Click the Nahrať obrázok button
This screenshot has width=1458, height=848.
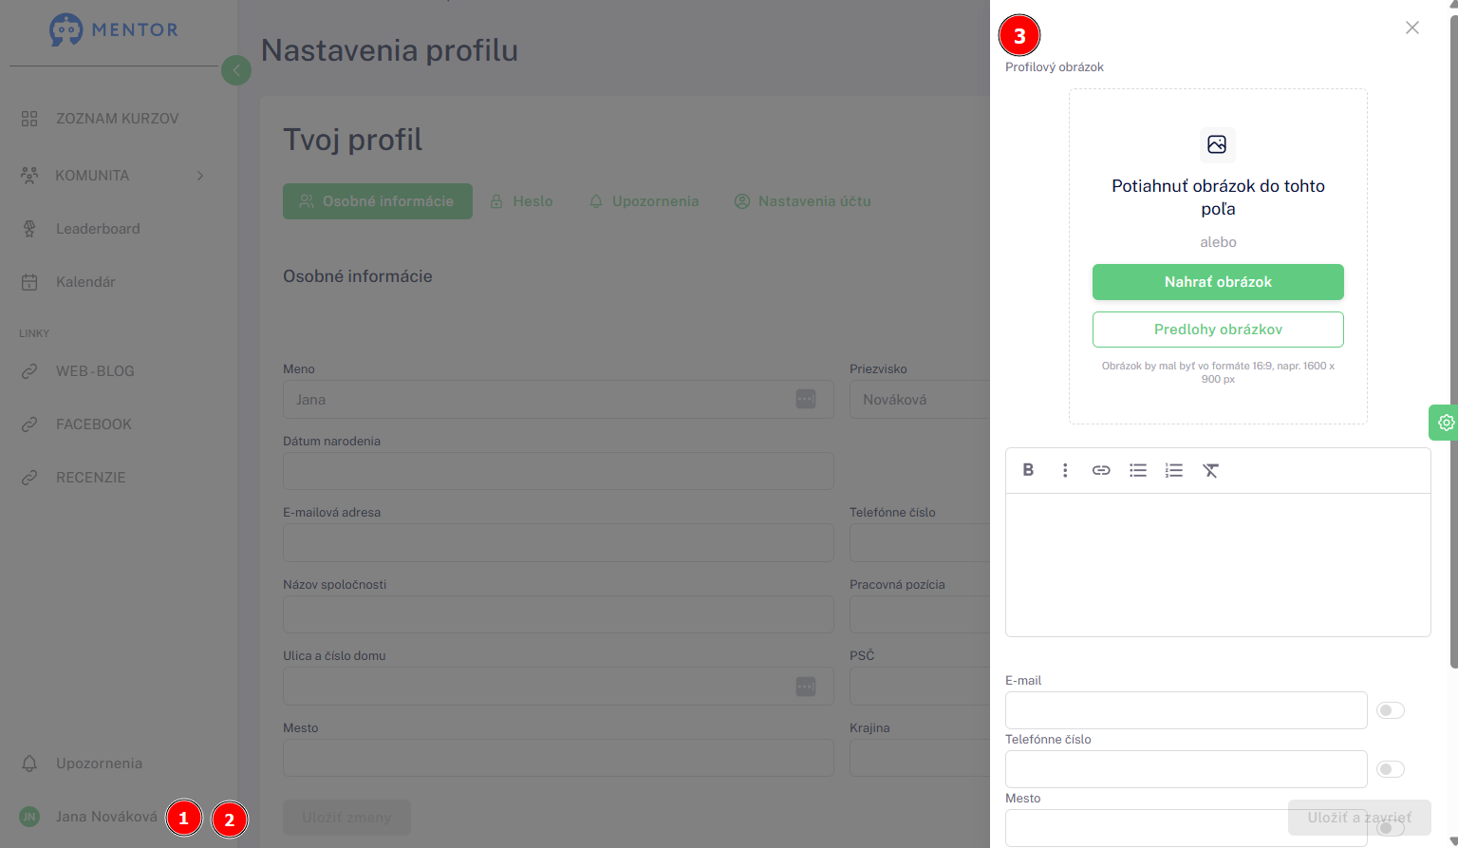pyautogui.click(x=1218, y=282)
